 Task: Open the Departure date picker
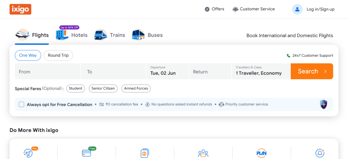pos(167,71)
